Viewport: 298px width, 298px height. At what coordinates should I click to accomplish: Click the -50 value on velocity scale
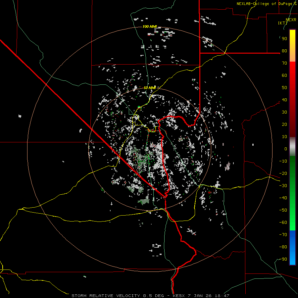pyautogui.click(x=283, y=210)
